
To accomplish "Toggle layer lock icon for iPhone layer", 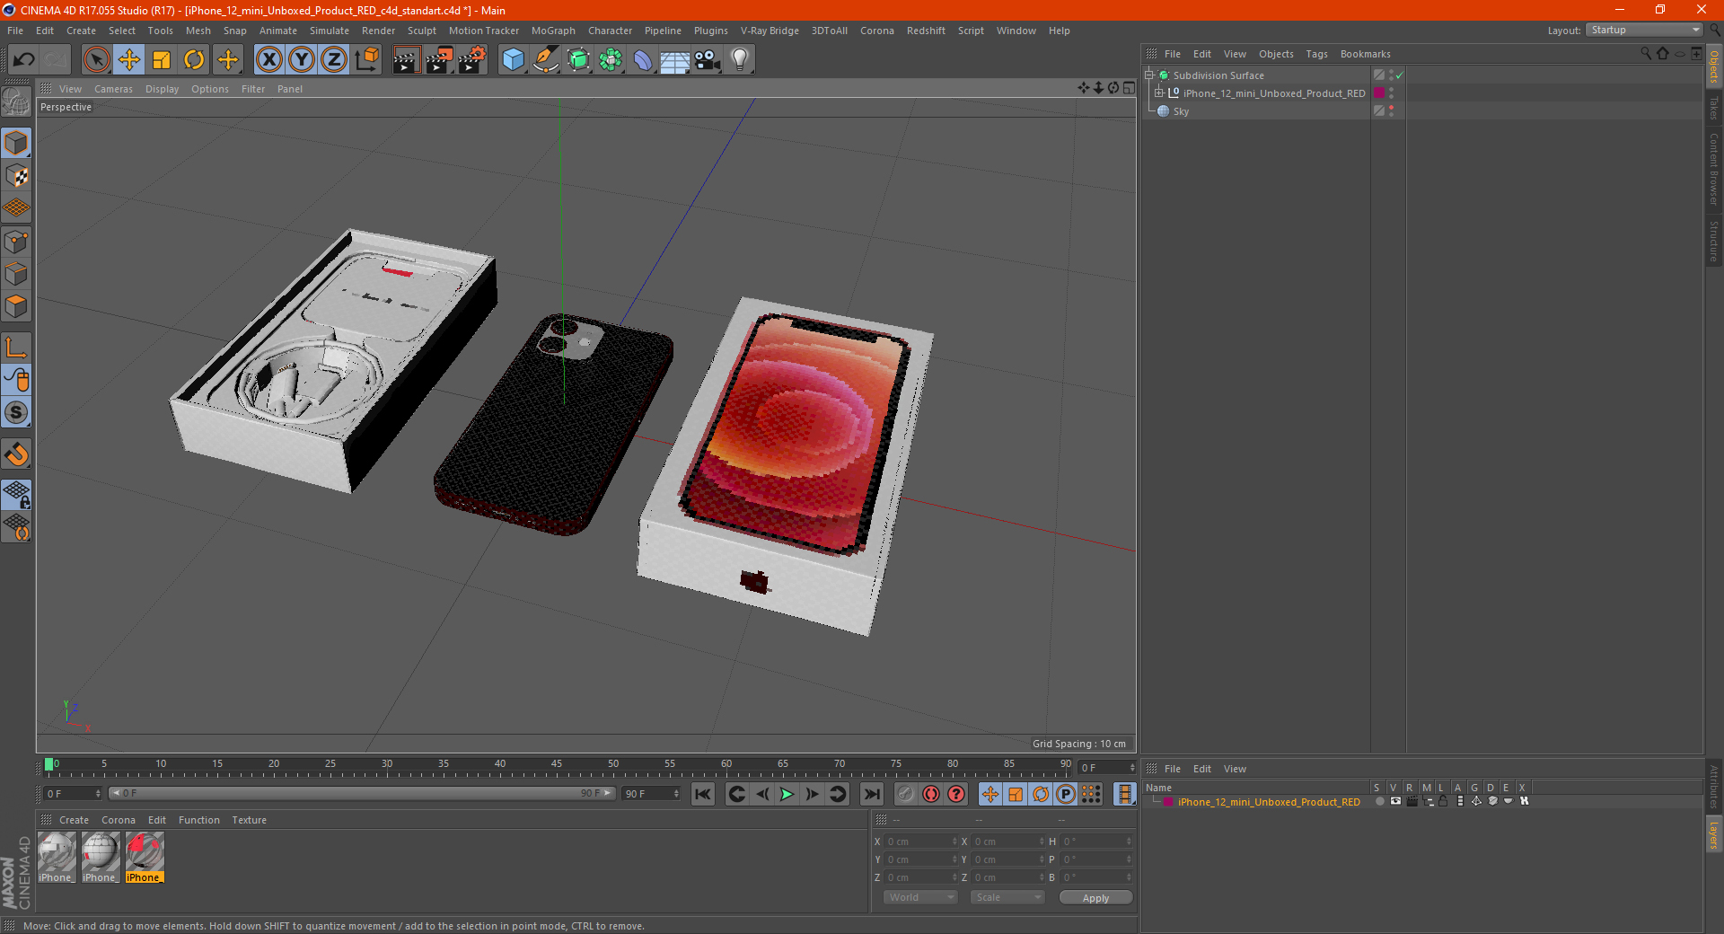I will click(1443, 801).
